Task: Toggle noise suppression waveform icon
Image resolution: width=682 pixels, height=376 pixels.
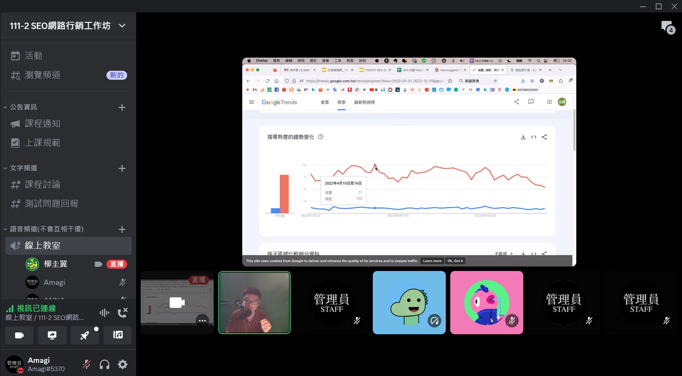Action: pos(105,313)
